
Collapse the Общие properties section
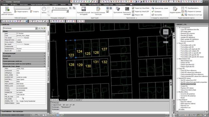click(44, 31)
